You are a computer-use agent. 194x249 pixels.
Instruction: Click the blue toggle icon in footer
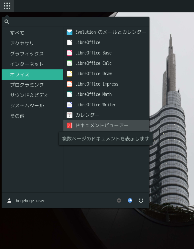pyautogui.click(x=130, y=200)
